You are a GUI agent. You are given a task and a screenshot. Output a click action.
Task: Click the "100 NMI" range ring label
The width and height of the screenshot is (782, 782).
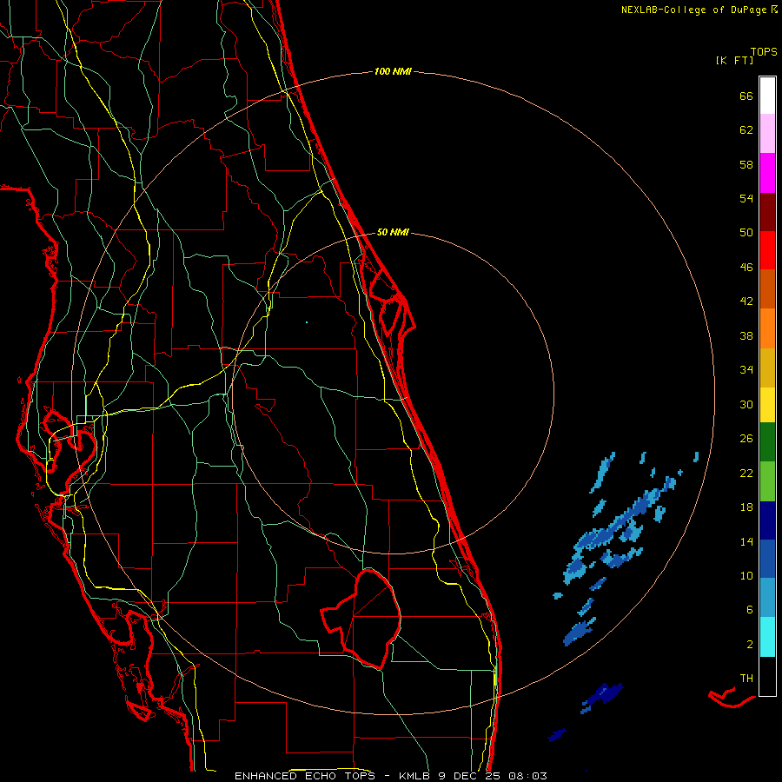coord(393,72)
